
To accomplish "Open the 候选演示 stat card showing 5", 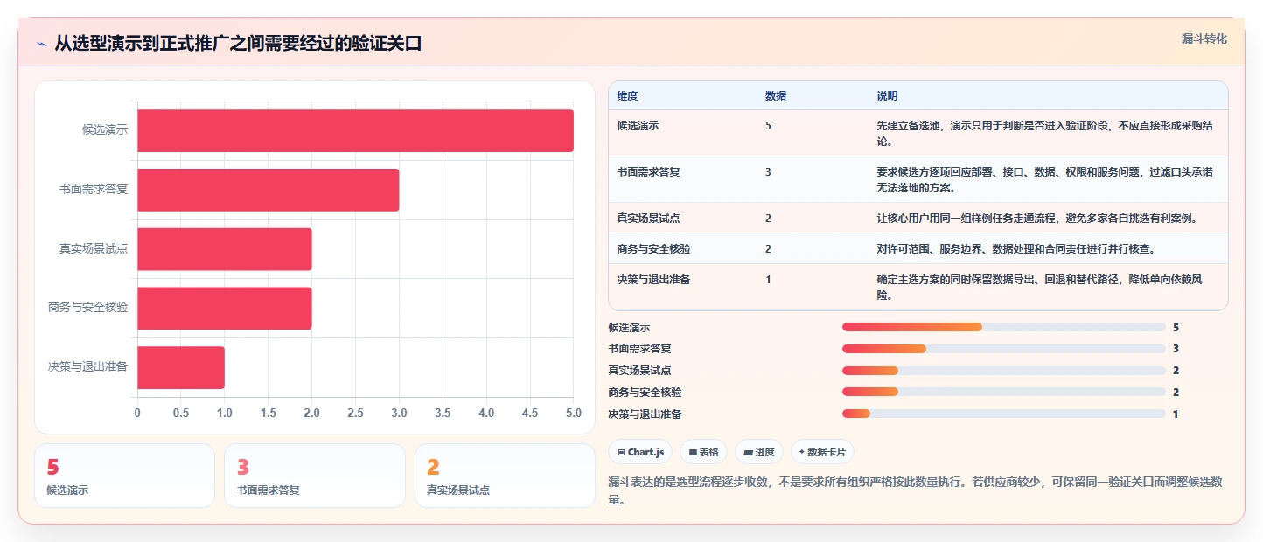I will pyautogui.click(x=124, y=476).
